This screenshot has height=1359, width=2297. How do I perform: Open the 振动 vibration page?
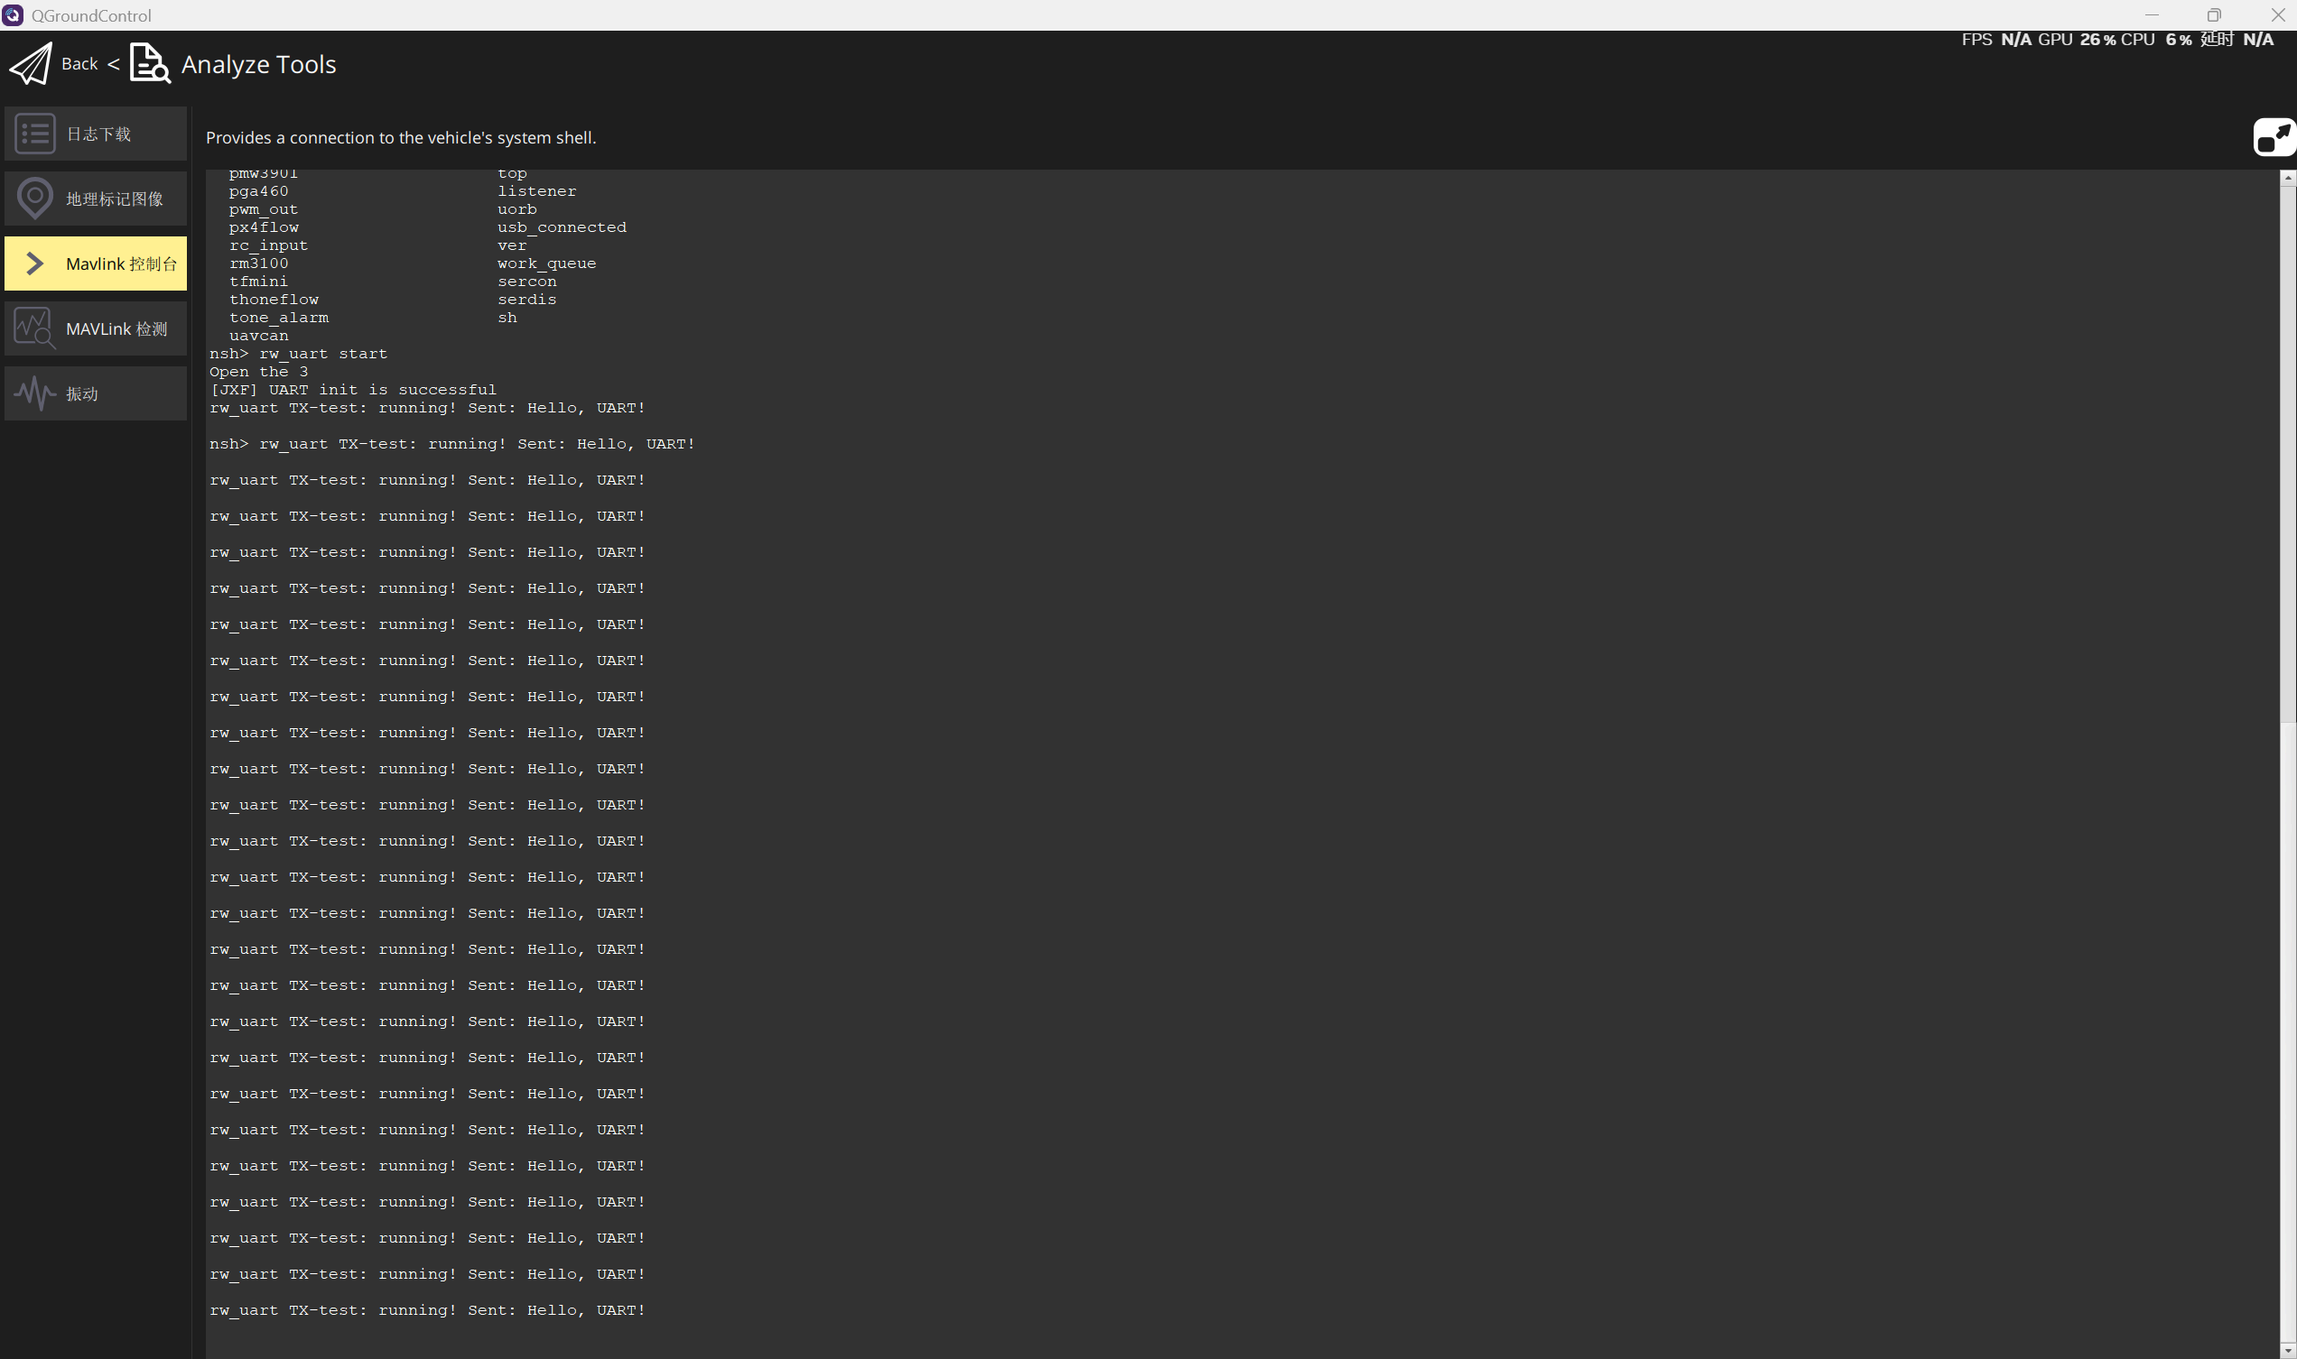pos(82,393)
